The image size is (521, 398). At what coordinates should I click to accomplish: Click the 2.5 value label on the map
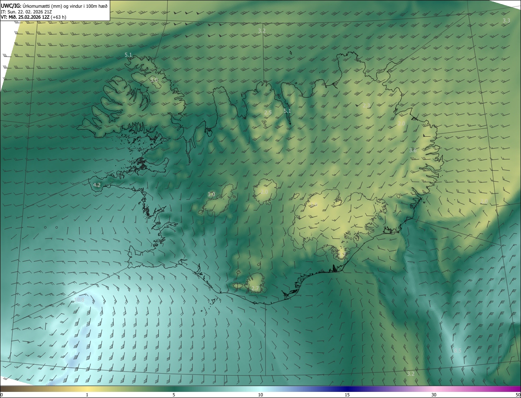tap(268, 112)
